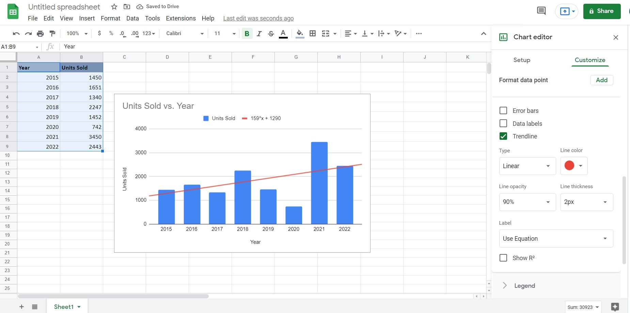Apply currency format with the dollar icon
The height and width of the screenshot is (313, 630).
tap(99, 33)
